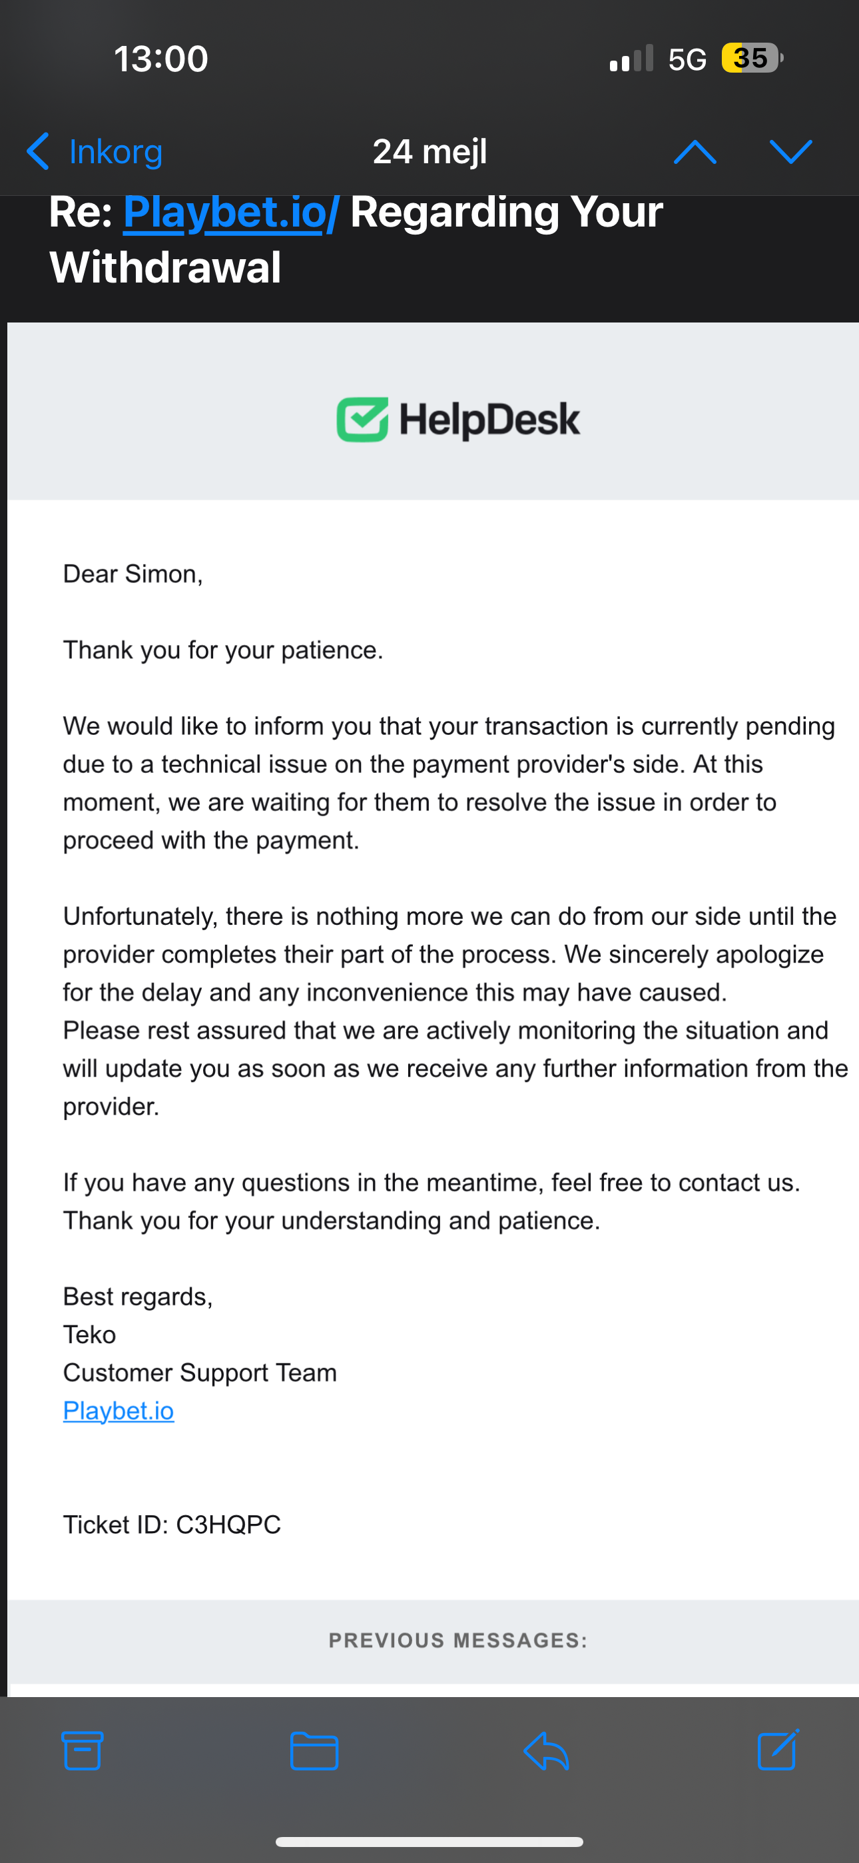Click the green HelpDesk checkmark logo

click(362, 420)
